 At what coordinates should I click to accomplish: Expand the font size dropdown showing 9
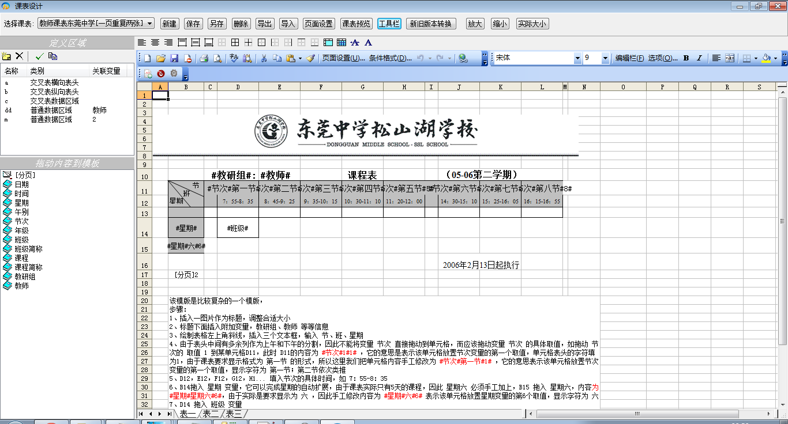(605, 58)
